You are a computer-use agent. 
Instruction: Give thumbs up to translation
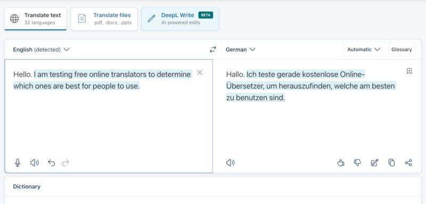pyautogui.click(x=341, y=162)
